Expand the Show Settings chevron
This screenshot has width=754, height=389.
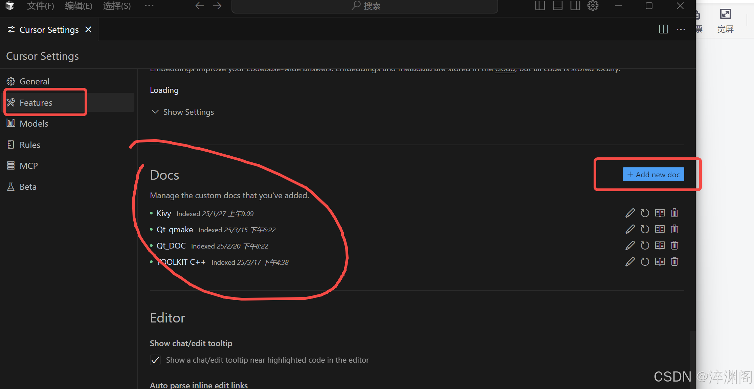(x=155, y=112)
